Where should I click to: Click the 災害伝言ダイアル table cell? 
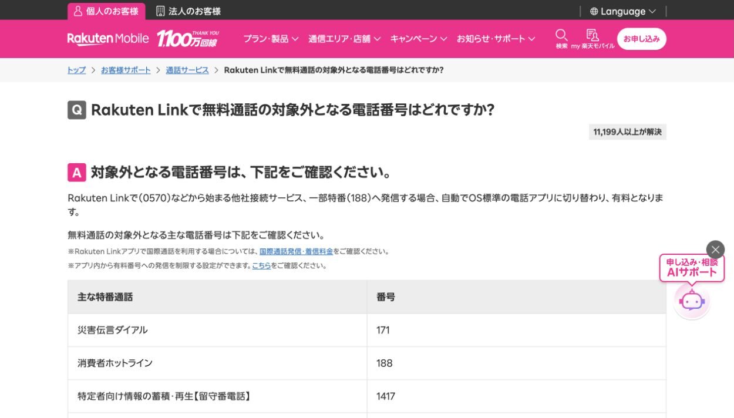point(217,330)
